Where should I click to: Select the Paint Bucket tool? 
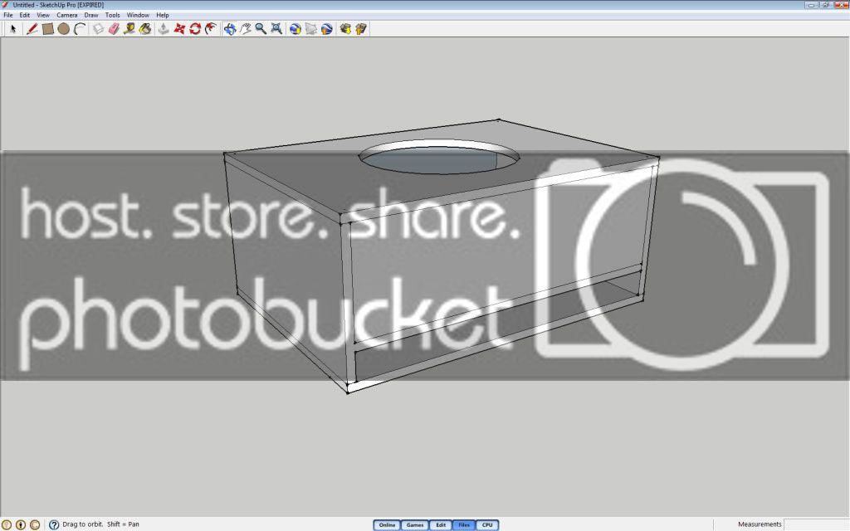144,29
